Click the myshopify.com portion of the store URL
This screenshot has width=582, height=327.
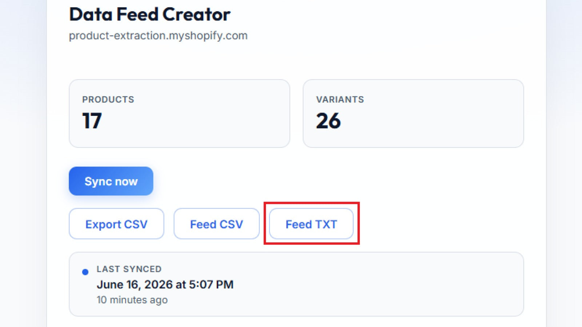point(208,36)
